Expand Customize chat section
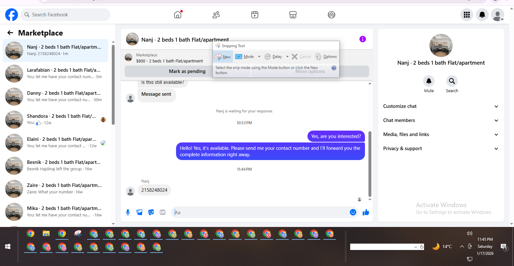This screenshot has height=266, width=514. click(441, 106)
